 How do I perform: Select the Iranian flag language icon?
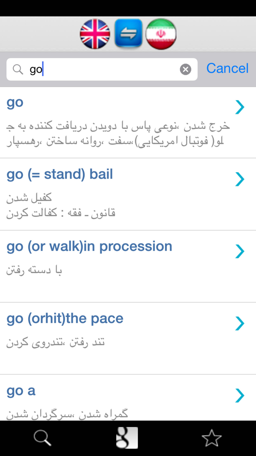click(161, 34)
